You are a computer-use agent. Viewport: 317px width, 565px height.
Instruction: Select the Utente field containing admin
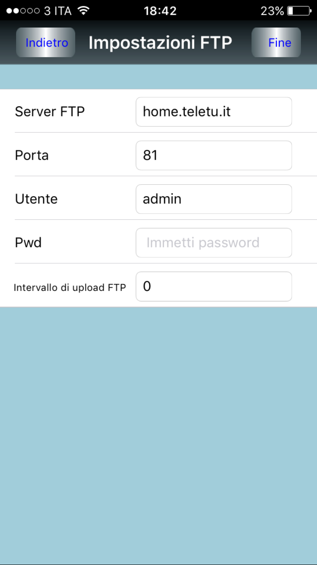pyautogui.click(x=213, y=199)
